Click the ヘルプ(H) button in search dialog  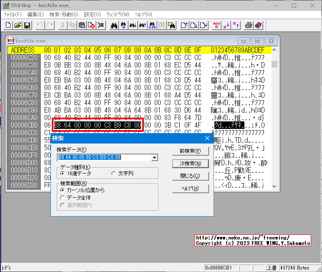point(190,189)
